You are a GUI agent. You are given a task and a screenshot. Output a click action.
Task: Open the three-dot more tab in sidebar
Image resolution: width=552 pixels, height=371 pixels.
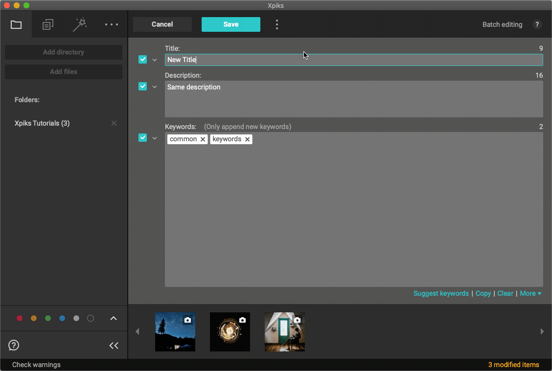coord(112,24)
